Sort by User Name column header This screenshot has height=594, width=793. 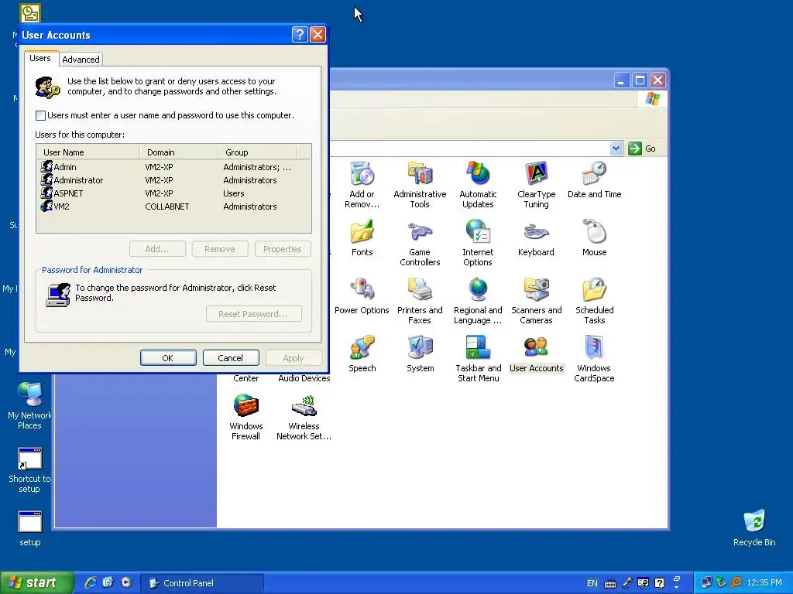(x=88, y=152)
